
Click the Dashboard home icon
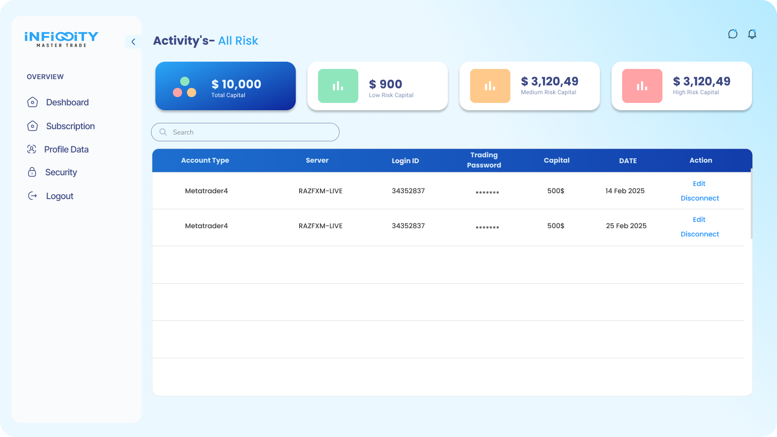33,102
